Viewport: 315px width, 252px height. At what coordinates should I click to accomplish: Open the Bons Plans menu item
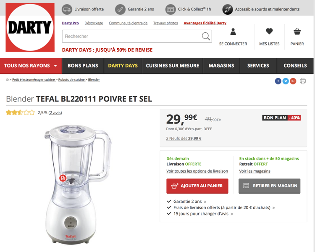pos(83,66)
